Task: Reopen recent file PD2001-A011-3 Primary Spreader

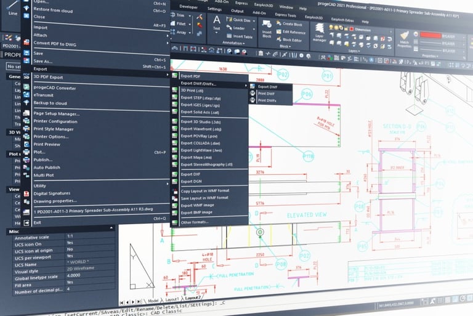Action: click(93, 210)
